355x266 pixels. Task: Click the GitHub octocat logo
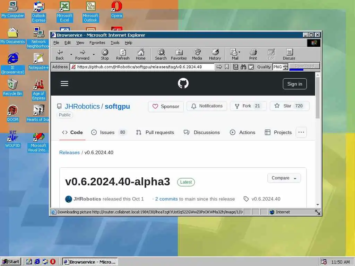click(x=183, y=83)
